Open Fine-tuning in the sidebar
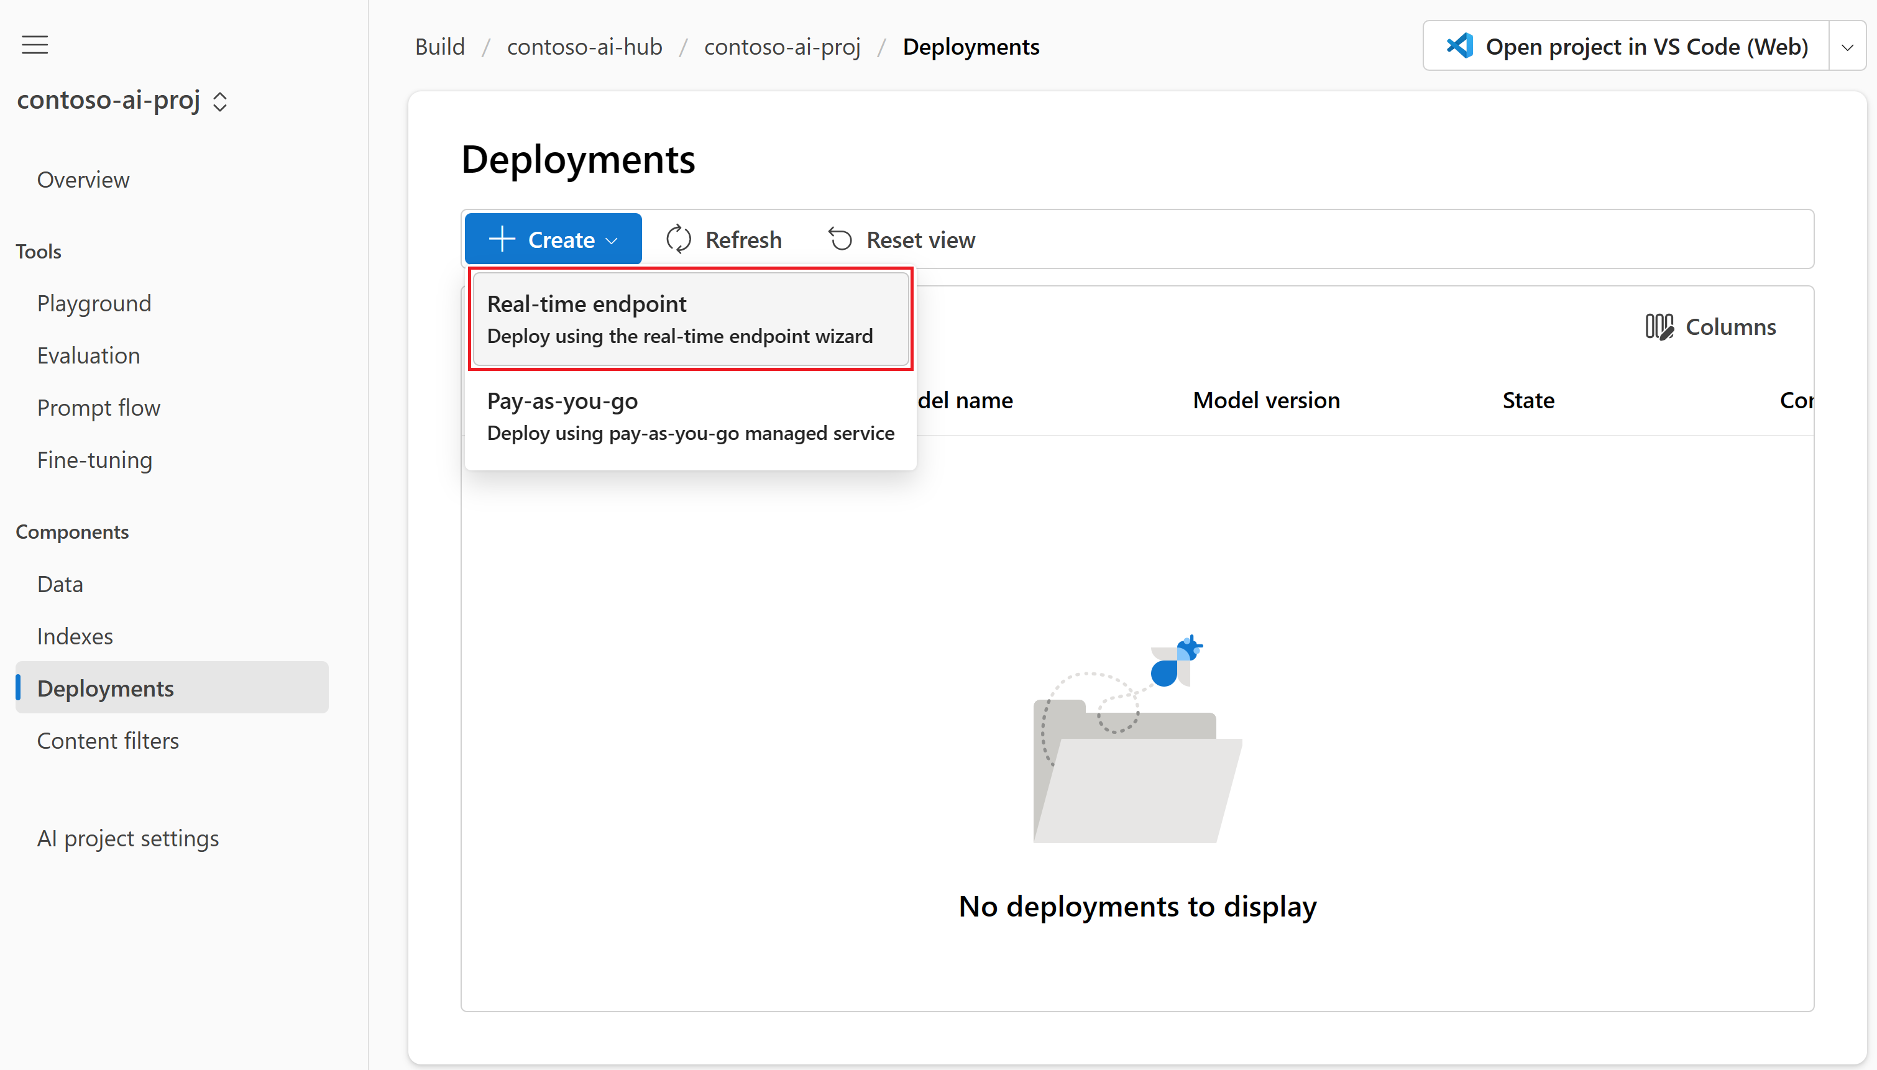This screenshot has width=1877, height=1070. point(95,460)
